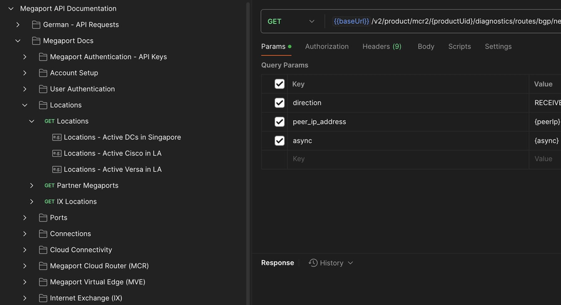
Task: Click the request URL field
Action: pyautogui.click(x=445, y=21)
